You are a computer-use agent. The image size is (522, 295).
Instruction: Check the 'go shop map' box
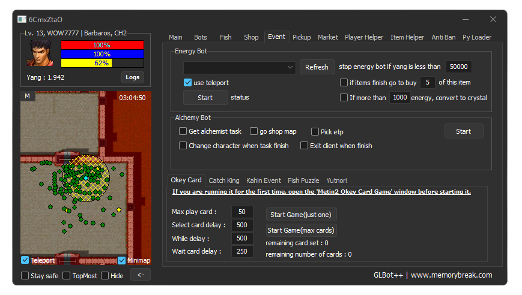coord(253,131)
